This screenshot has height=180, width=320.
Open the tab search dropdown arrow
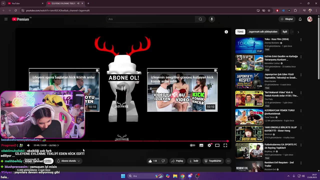[3, 3]
